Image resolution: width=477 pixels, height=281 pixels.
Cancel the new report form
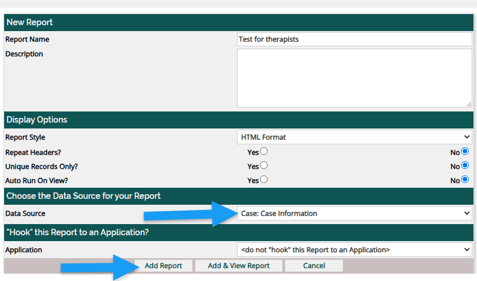(314, 266)
